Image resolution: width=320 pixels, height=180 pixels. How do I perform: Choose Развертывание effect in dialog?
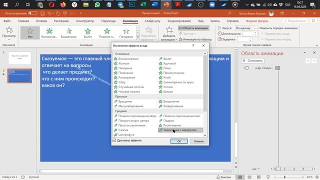point(173,106)
